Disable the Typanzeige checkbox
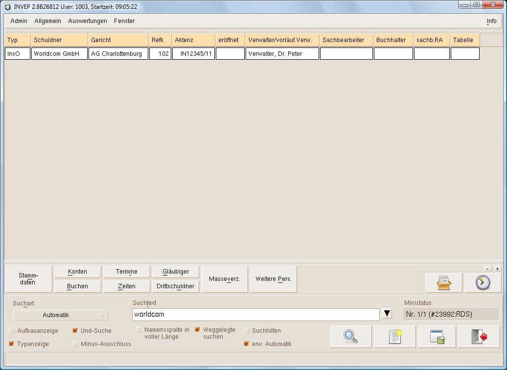Screen dimensions: 507x370 [12, 344]
